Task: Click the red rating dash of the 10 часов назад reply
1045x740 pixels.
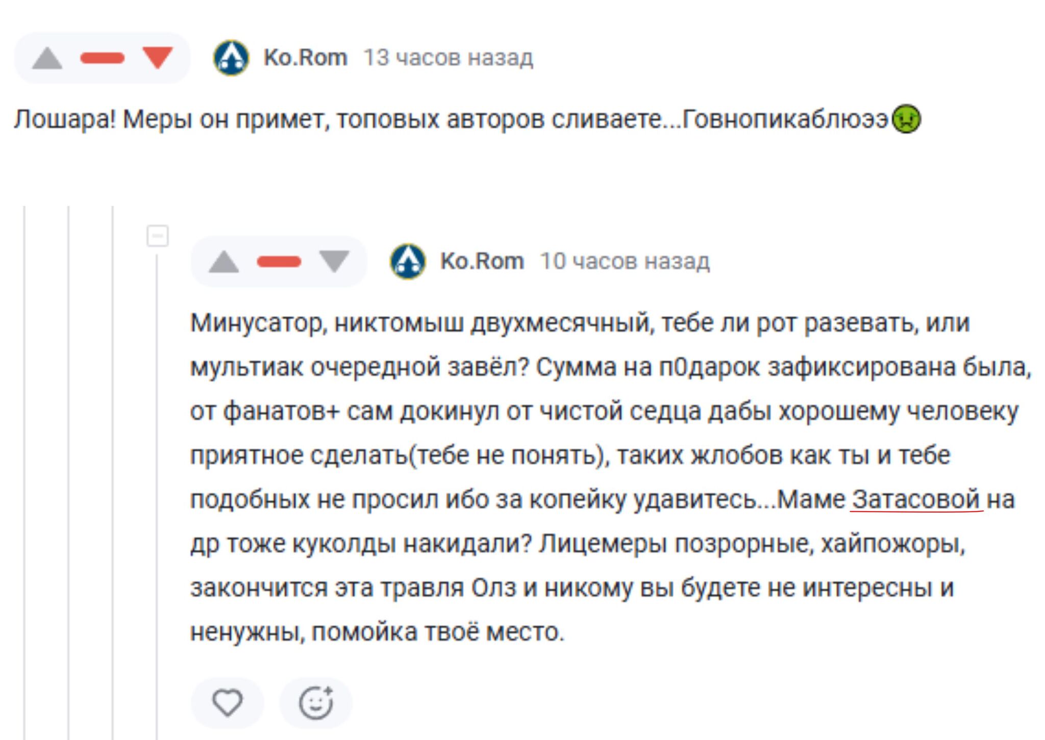Action: [279, 262]
